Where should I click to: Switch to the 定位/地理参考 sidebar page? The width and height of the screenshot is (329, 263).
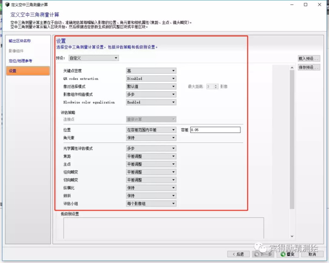tap(21, 61)
